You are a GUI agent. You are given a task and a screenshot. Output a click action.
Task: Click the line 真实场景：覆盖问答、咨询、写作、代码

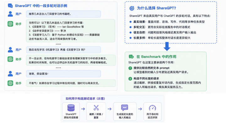169,22
